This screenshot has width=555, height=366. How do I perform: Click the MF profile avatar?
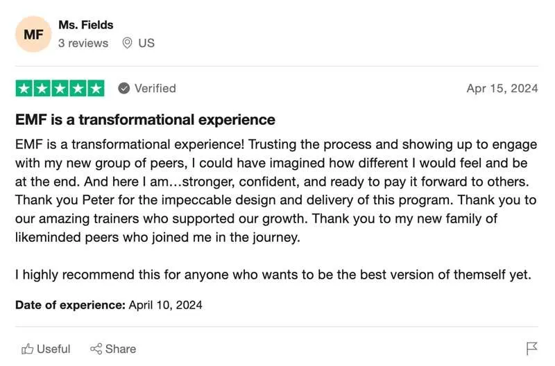tap(33, 34)
